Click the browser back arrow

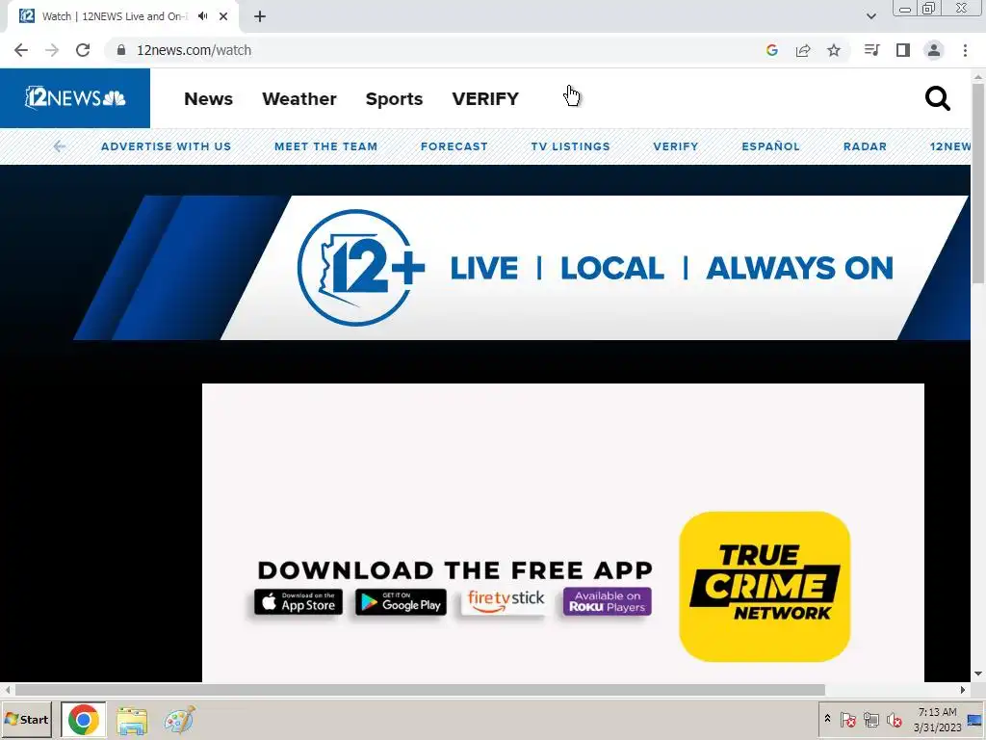click(x=21, y=50)
